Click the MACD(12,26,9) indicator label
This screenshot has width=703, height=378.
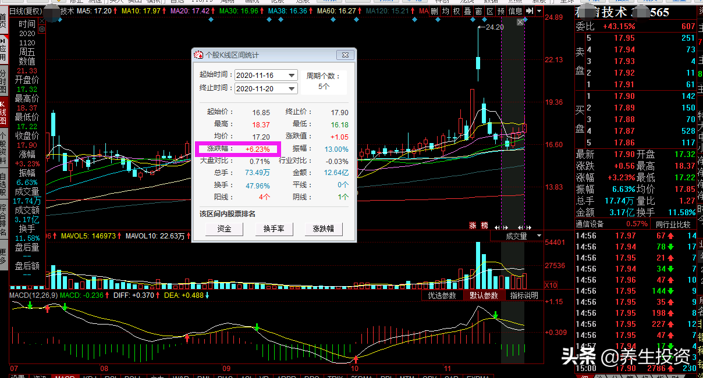click(x=33, y=295)
